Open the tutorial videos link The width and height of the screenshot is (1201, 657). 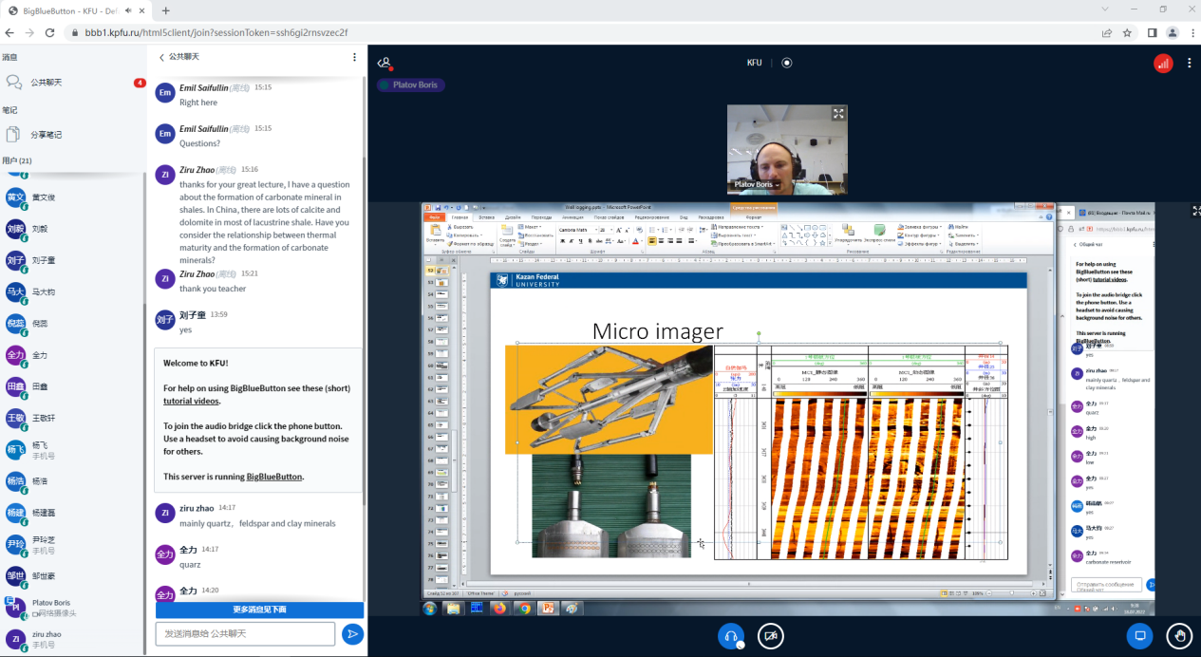click(x=191, y=401)
